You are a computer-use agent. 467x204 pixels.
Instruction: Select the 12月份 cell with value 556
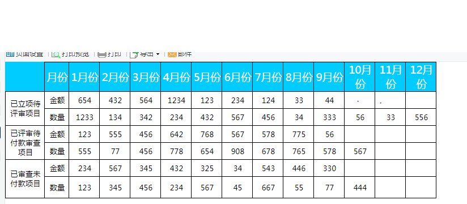coord(421,117)
